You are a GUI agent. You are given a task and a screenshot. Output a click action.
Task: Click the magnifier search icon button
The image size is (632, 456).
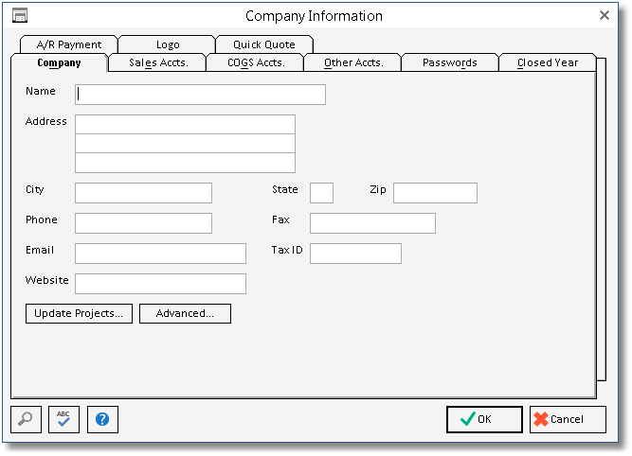click(26, 419)
